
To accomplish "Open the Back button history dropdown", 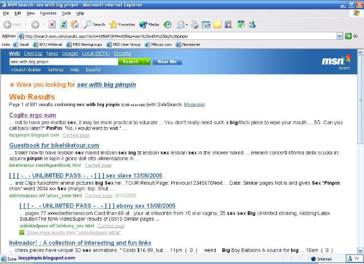I will (25, 24).
